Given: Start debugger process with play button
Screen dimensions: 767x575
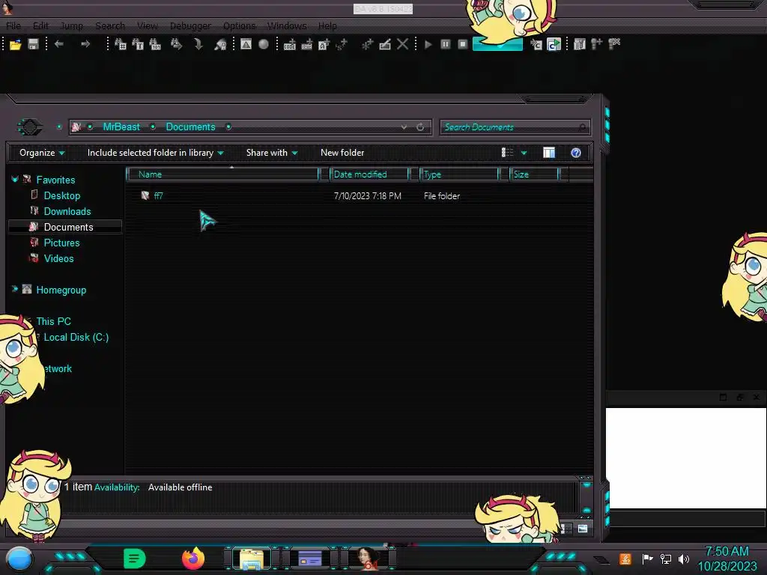Looking at the screenshot, I should (428, 44).
